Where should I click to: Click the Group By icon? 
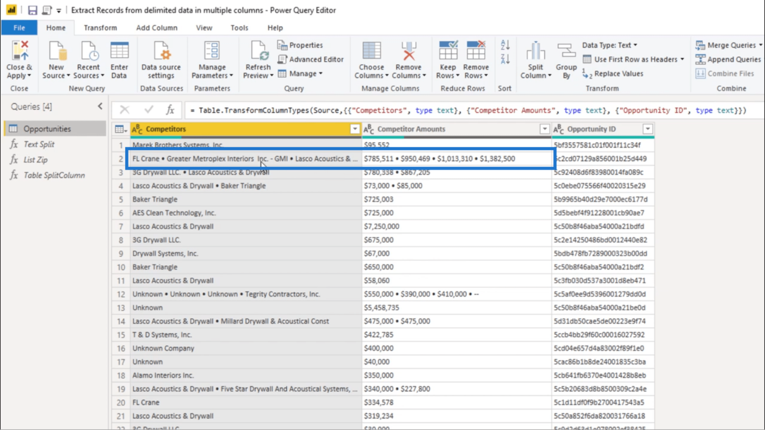tap(566, 51)
